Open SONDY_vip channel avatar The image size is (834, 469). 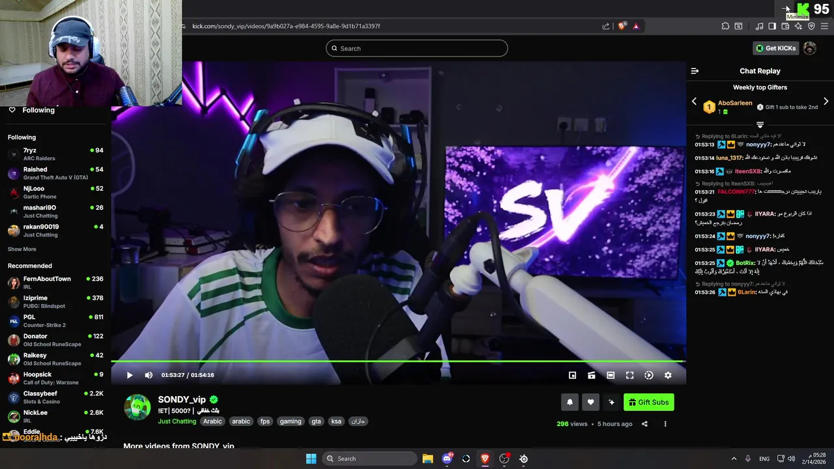(137, 407)
